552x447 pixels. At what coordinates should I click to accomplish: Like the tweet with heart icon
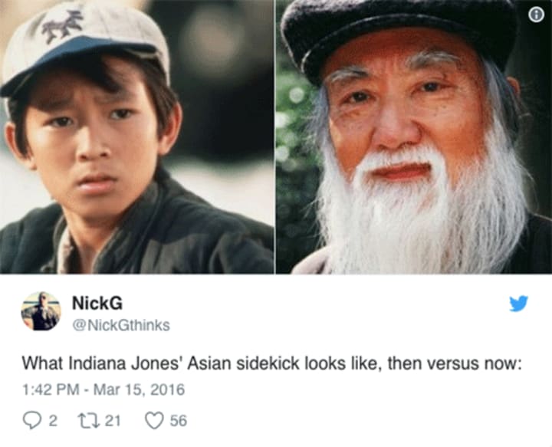click(155, 421)
